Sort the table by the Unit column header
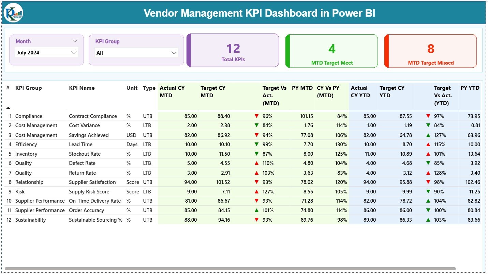The width and height of the screenshot is (488, 274). tap(132, 88)
